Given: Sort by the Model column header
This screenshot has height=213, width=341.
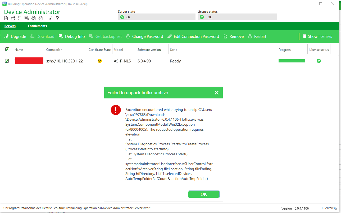Looking at the screenshot, I should 118,49.
